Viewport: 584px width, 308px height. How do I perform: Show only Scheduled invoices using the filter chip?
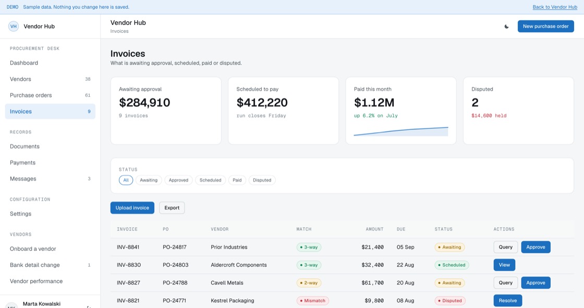pyautogui.click(x=211, y=180)
